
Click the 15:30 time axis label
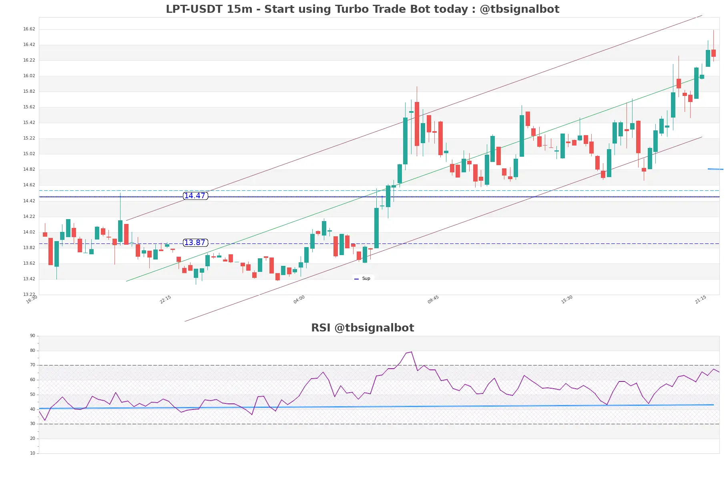point(567,299)
